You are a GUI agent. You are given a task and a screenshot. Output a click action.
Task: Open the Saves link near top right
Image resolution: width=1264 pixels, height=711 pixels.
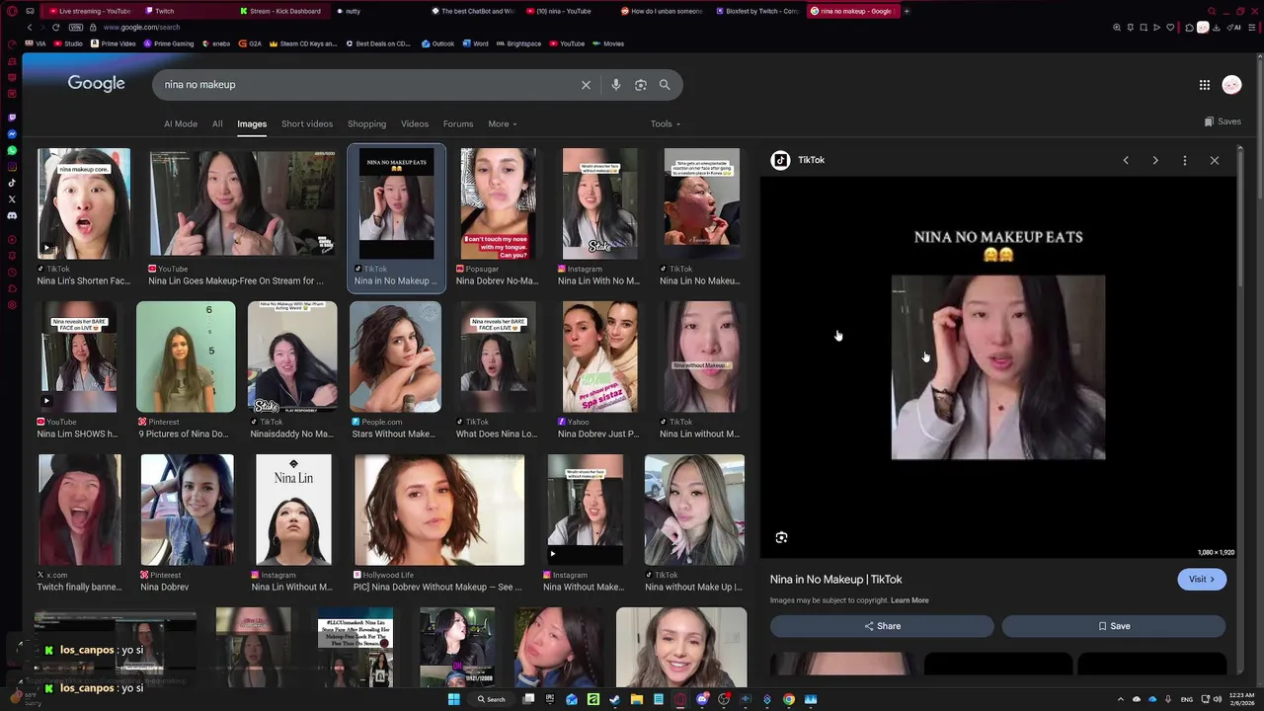pyautogui.click(x=1223, y=121)
